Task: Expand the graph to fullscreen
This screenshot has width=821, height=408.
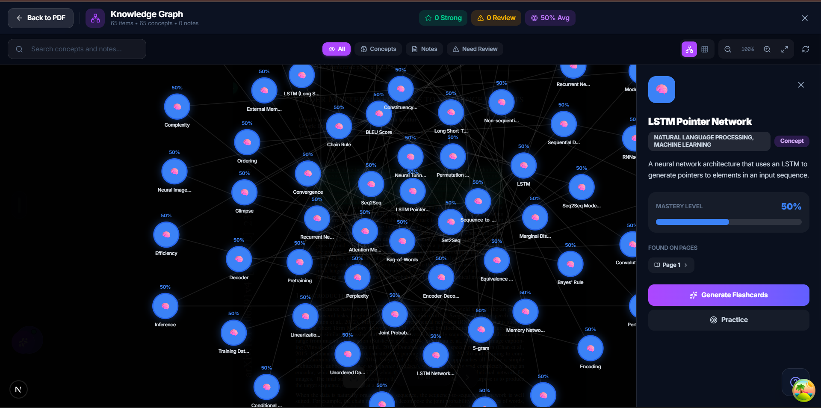Action: click(785, 49)
